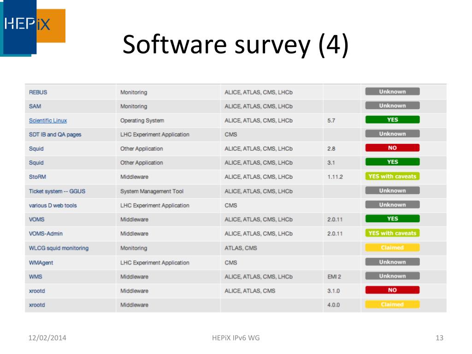Open the WMAgent entry
The width and height of the screenshot is (472, 354).
[41, 262]
